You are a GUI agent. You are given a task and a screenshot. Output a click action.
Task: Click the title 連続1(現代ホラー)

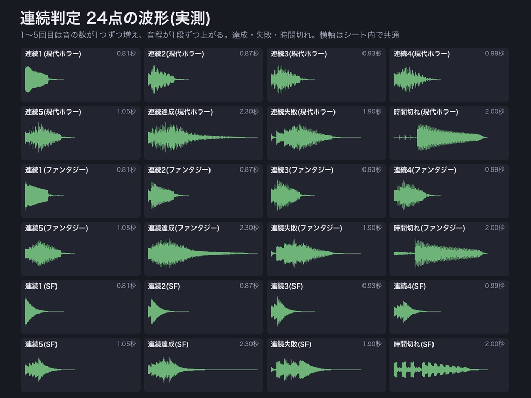(x=53, y=53)
